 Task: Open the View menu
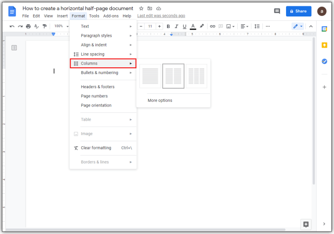coord(48,16)
